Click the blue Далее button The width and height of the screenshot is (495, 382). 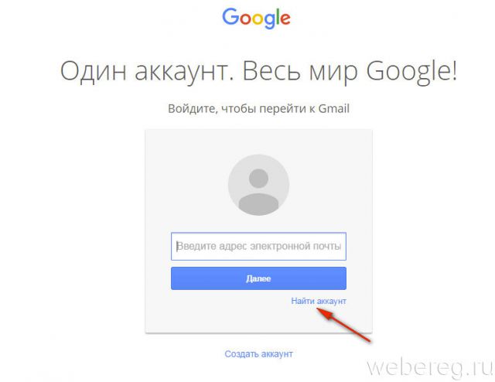click(258, 278)
